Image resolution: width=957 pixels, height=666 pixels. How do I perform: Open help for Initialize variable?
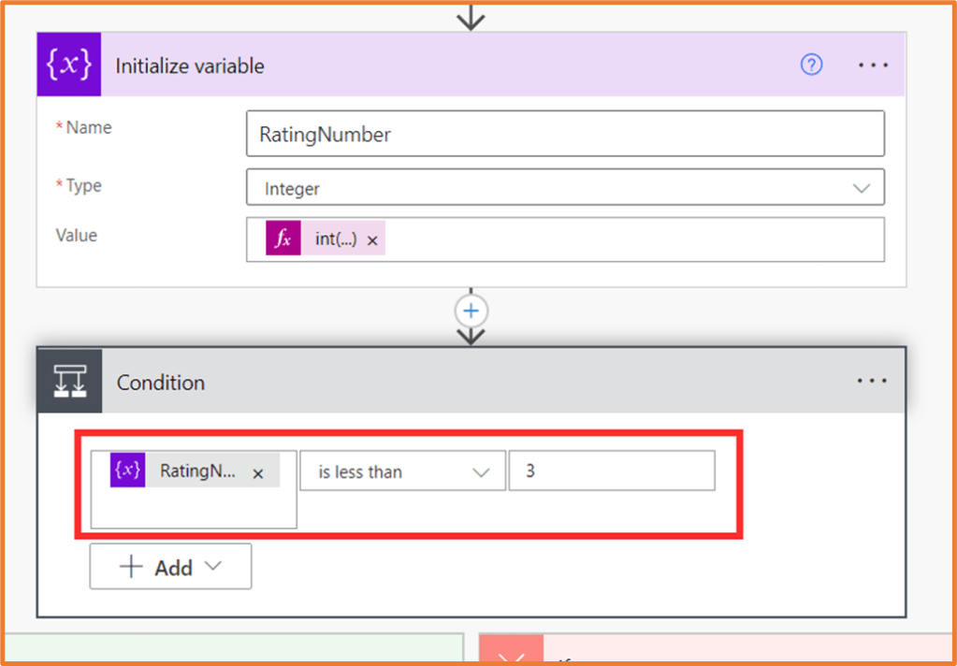(811, 65)
